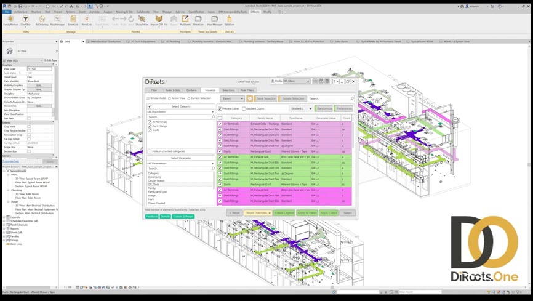Open the Gradient 1 dropdown
The image size is (533, 301).
tap(301, 108)
